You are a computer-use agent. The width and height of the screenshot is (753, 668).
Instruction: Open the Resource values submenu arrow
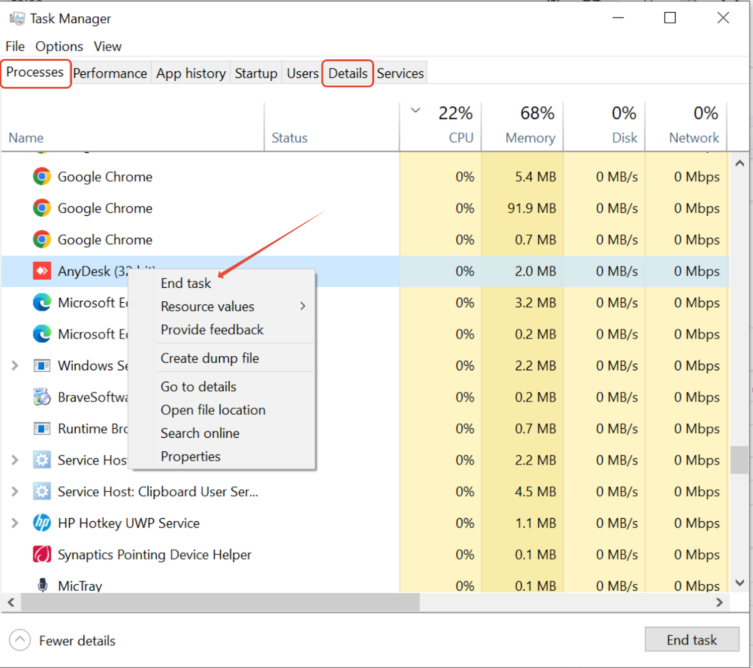click(303, 306)
